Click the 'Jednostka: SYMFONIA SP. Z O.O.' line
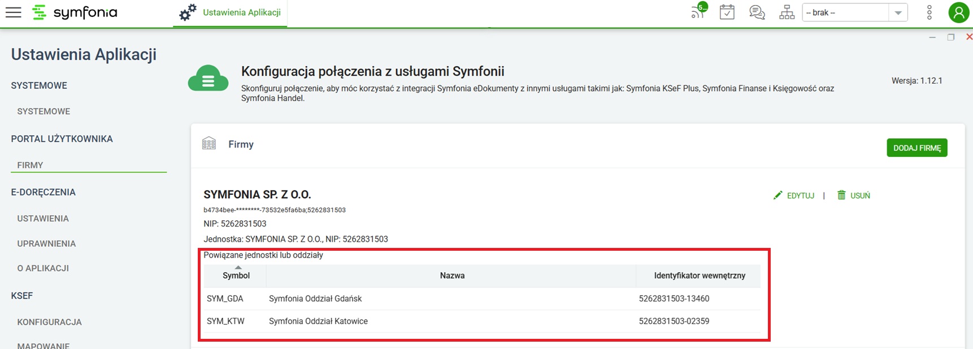973x349 pixels. point(296,239)
